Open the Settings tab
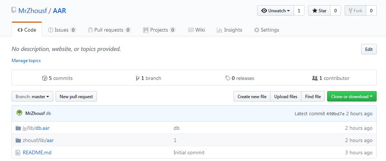Viewport: 386px width, 161px height. click(267, 30)
